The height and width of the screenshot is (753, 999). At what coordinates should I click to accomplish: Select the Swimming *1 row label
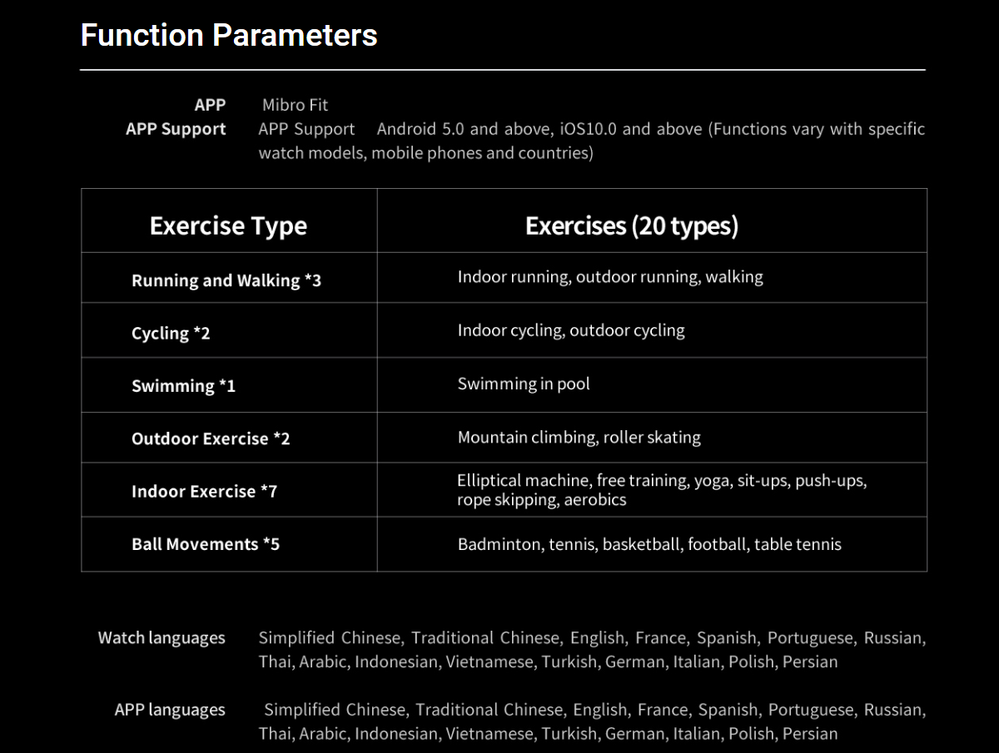(x=183, y=386)
